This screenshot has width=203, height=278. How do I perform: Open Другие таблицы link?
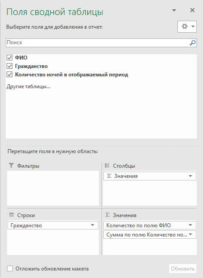(x=28, y=86)
